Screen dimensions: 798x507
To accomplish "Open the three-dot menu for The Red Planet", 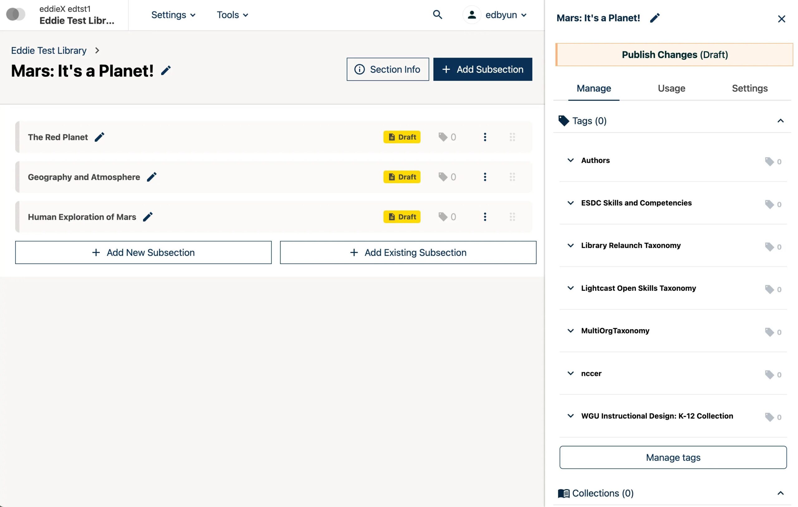I will tap(485, 137).
